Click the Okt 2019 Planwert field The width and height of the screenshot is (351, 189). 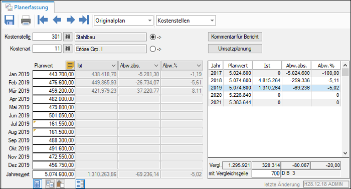pyautogui.click(x=54, y=149)
